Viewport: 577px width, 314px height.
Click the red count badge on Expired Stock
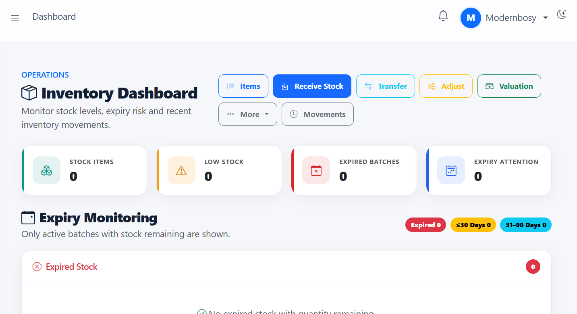[533, 267]
